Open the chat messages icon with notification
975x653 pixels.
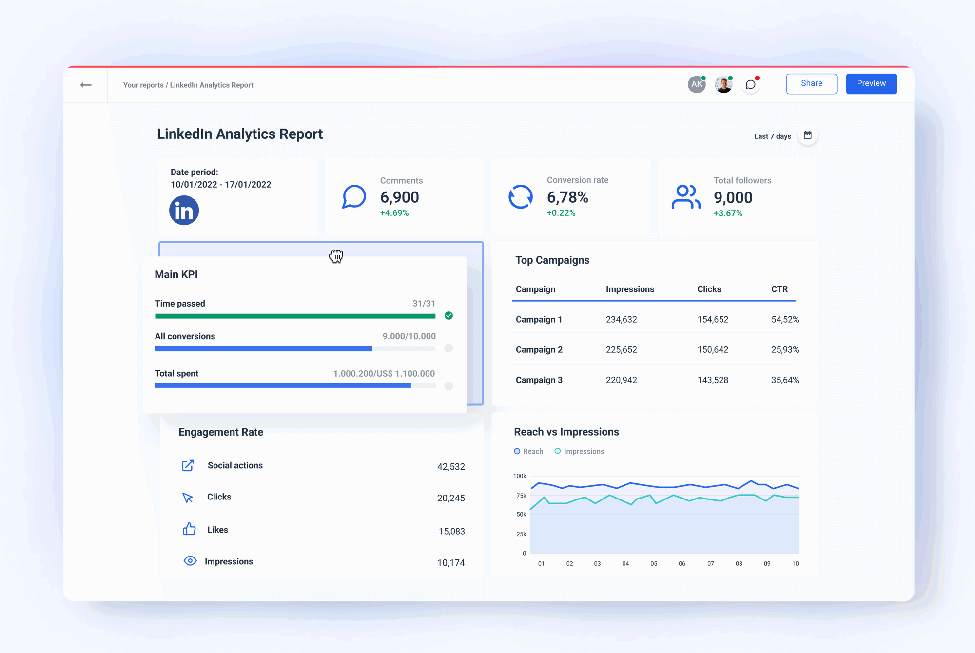751,84
